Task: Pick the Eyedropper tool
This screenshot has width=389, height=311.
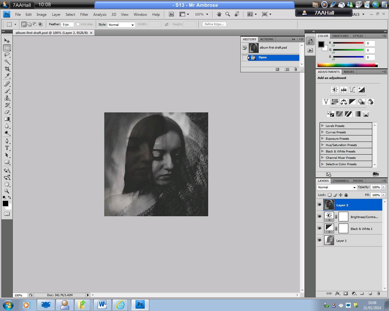Action: tap(7, 76)
